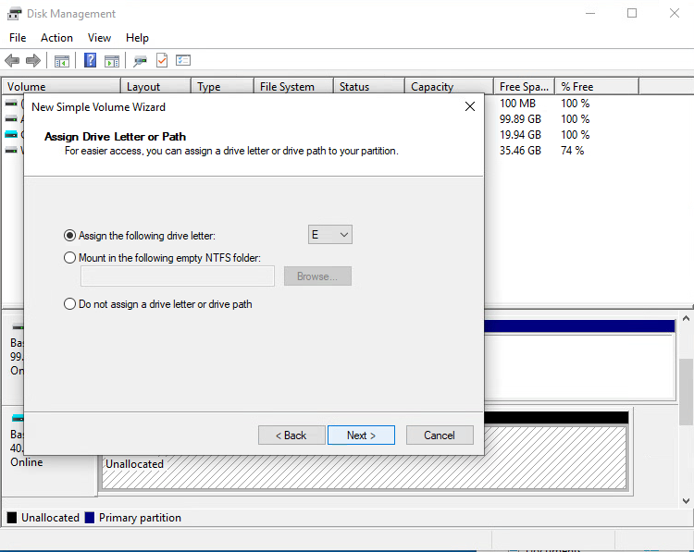This screenshot has height=552, width=694.
Task: Click the Show/Hide Console Tree toolbar icon
Action: (x=61, y=61)
